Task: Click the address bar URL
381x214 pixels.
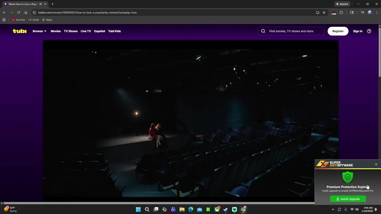Action: pyautogui.click(x=87, y=12)
